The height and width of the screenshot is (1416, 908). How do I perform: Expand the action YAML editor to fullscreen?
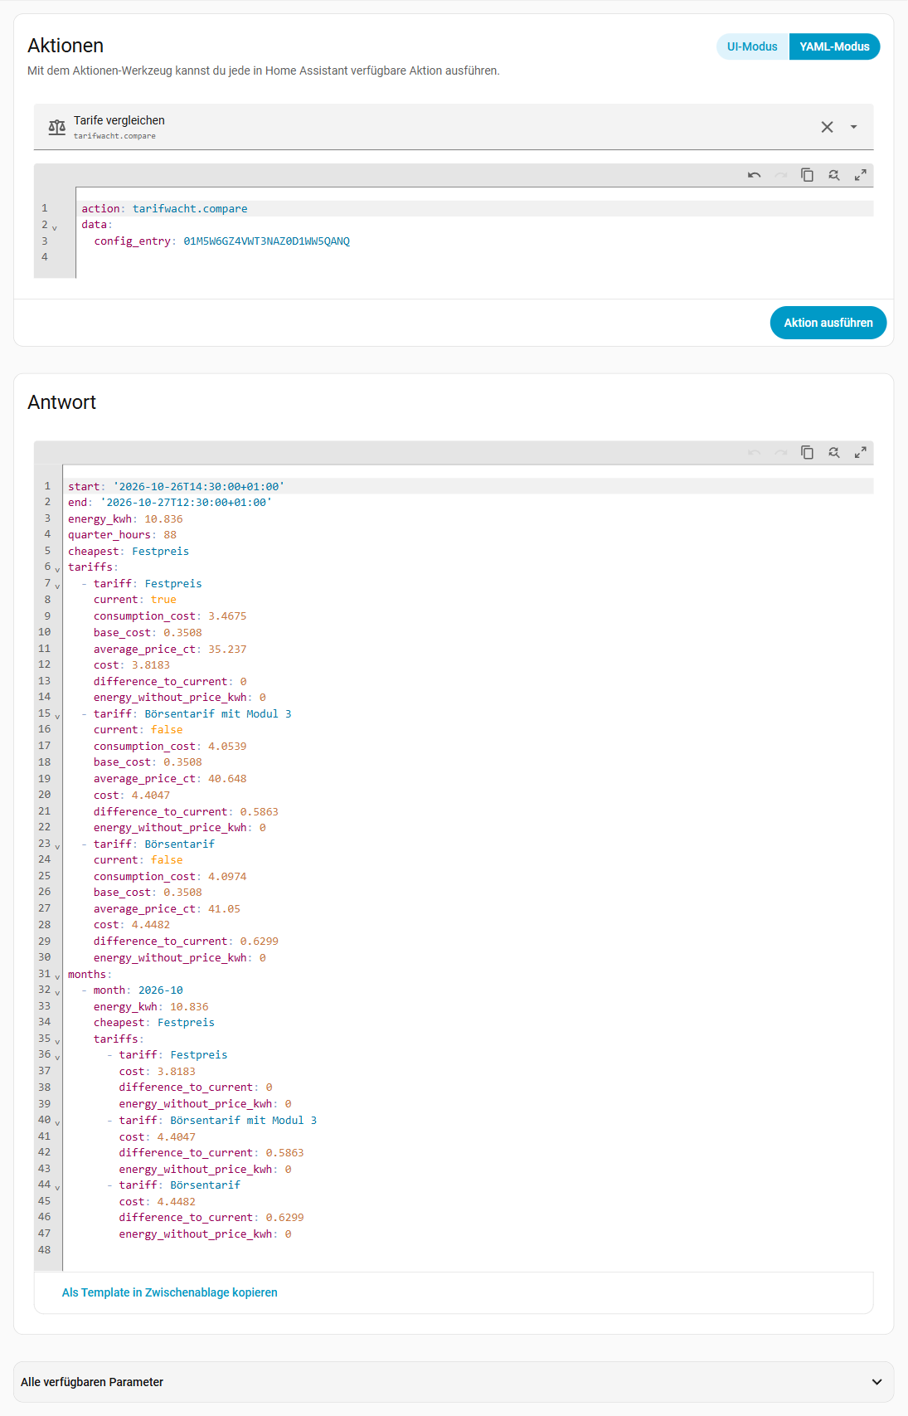(860, 175)
